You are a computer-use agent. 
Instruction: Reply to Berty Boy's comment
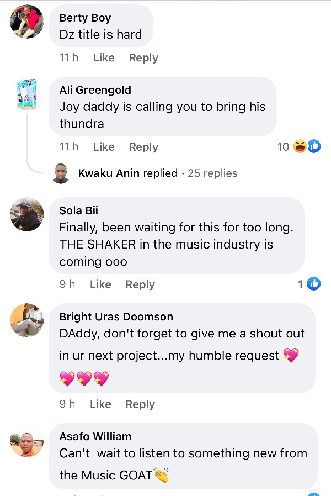(x=143, y=57)
